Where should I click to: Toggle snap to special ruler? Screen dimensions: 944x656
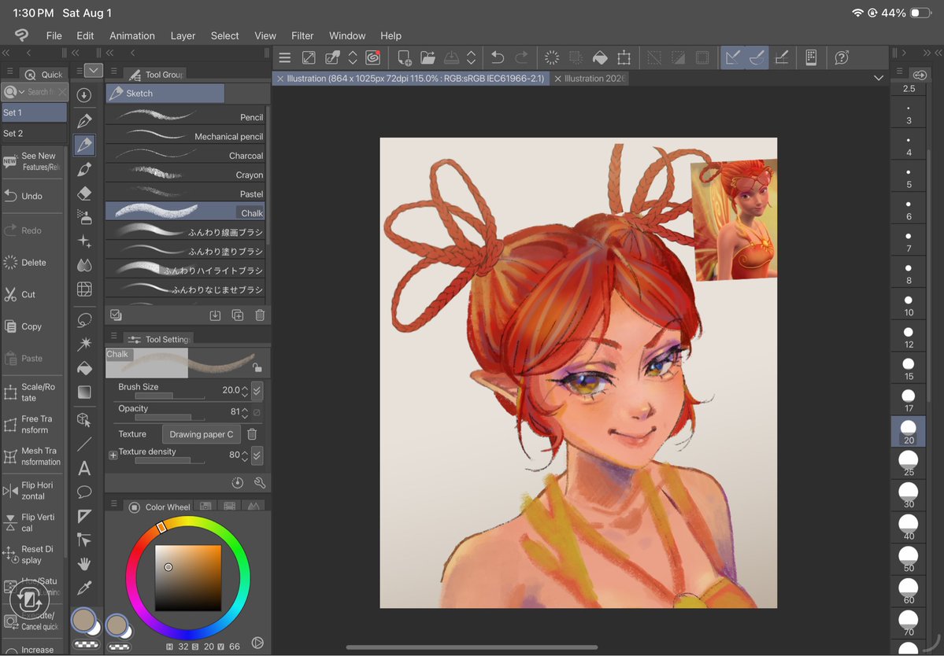coord(757,57)
